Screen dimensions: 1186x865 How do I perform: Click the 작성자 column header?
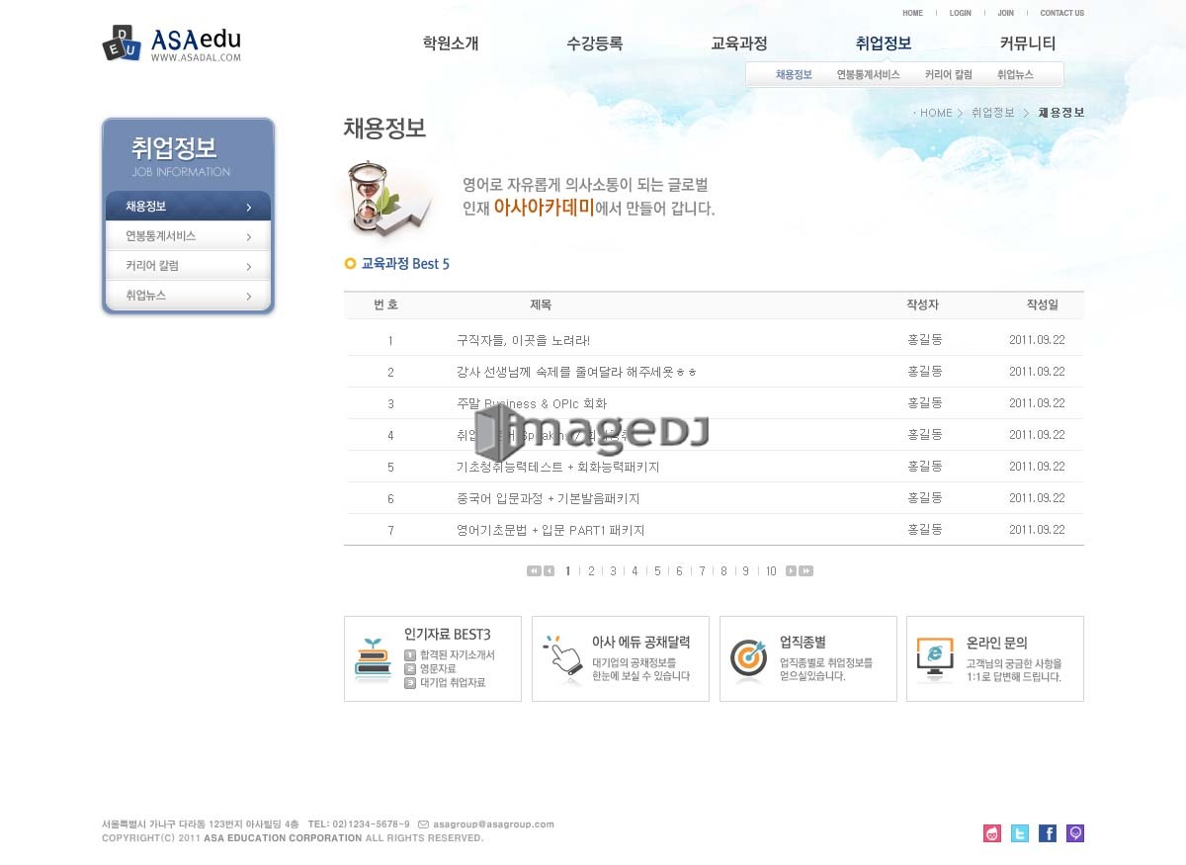tap(922, 304)
